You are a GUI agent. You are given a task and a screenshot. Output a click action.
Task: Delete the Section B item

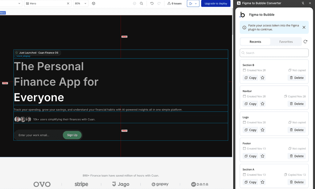pyautogui.click(x=297, y=78)
